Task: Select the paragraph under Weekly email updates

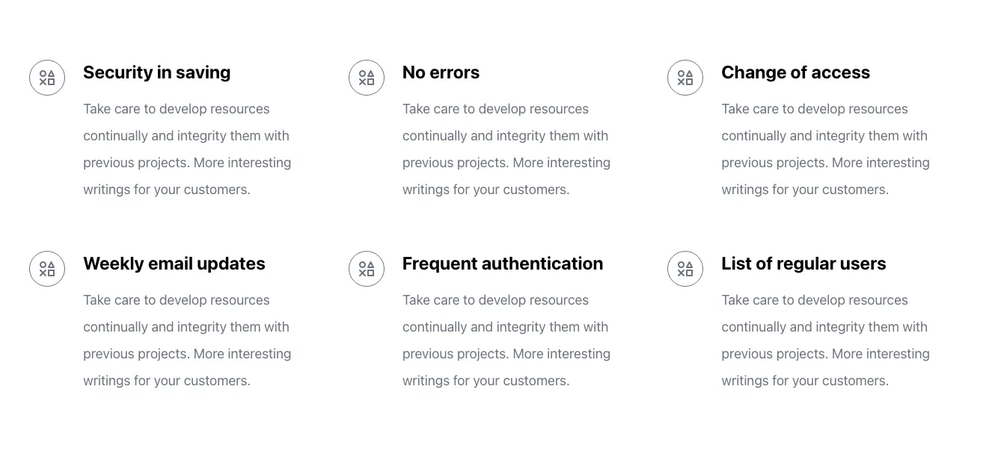Action: pyautogui.click(x=187, y=340)
